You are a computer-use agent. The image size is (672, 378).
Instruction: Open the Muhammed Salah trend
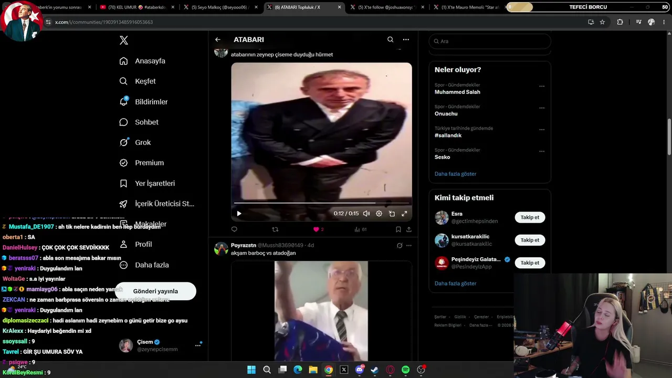pos(457,92)
